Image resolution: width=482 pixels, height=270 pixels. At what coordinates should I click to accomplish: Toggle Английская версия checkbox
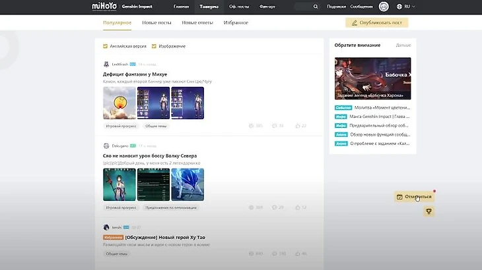point(106,46)
